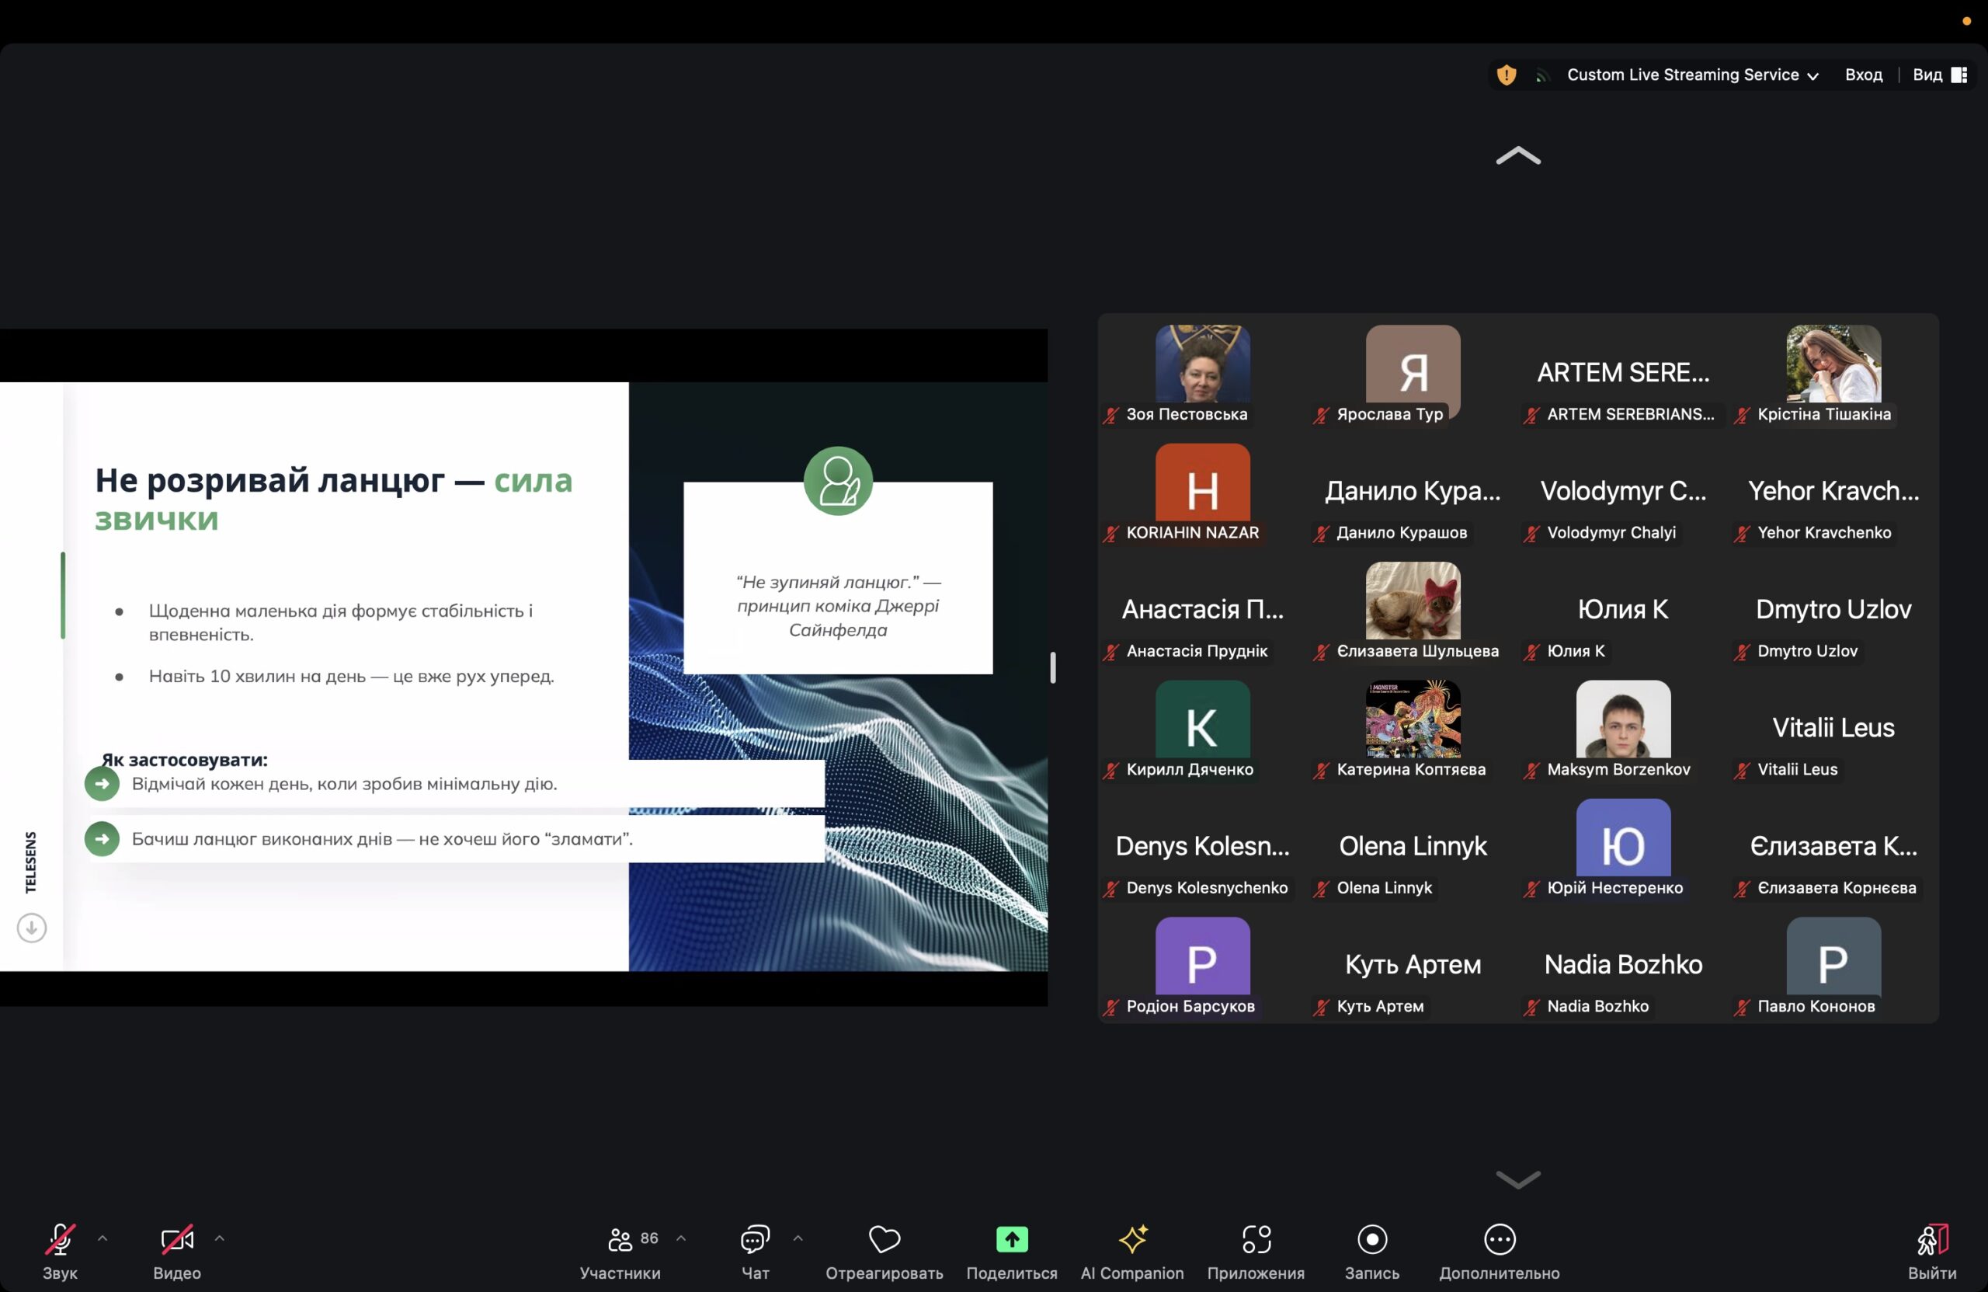The width and height of the screenshot is (1988, 1292).
Task: Toggle the participants list (Участники)
Action: 620,1239
